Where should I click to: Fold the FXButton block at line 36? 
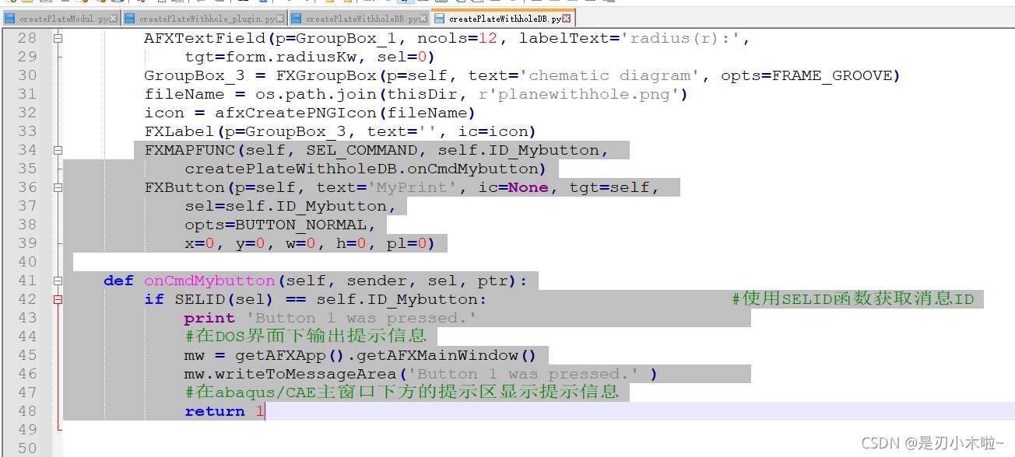[x=58, y=187]
